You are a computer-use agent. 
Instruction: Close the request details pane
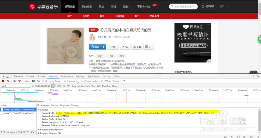point(38,105)
